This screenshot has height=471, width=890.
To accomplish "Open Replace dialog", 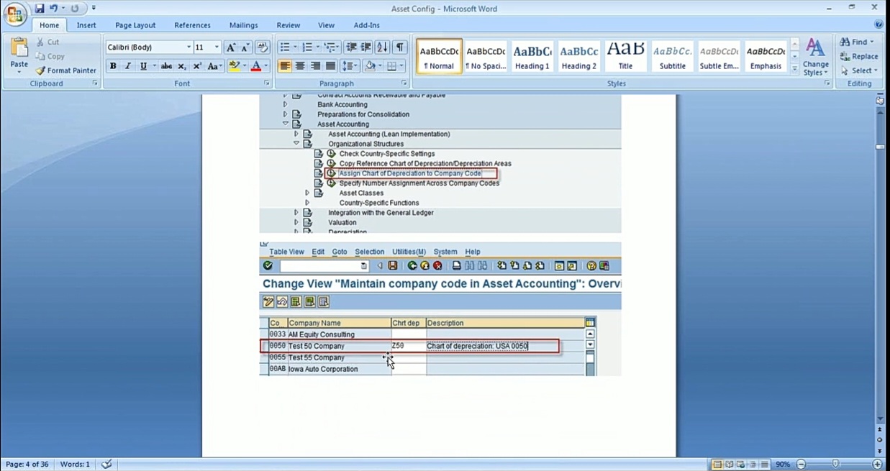I will pos(858,56).
